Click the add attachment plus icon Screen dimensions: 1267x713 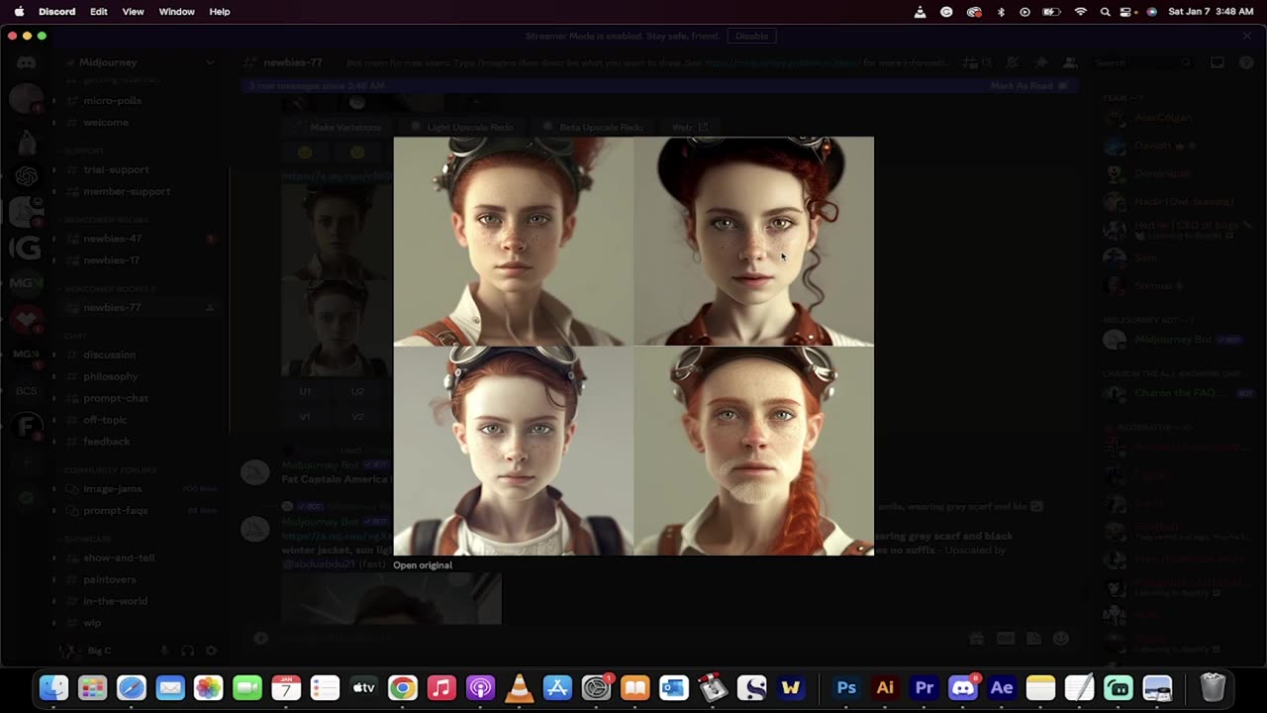tap(261, 639)
